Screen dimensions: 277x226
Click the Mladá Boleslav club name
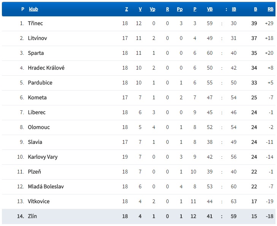click(x=46, y=186)
